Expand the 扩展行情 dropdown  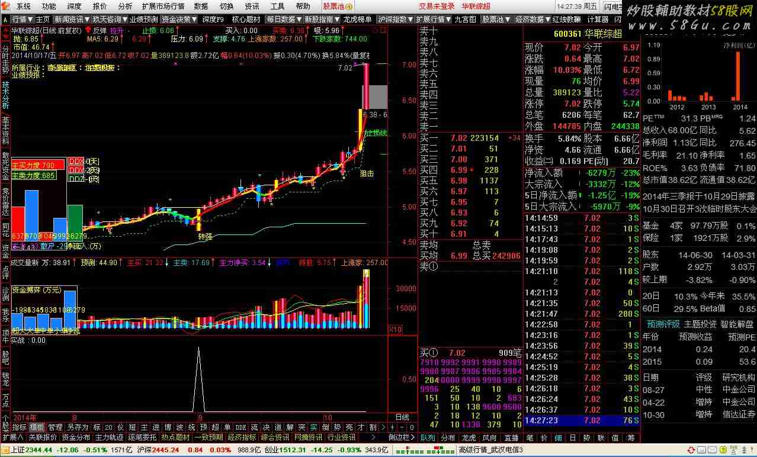pyautogui.click(x=434, y=20)
